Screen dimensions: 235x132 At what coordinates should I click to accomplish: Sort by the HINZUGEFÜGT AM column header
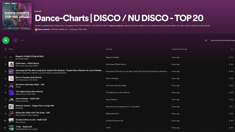(x=179, y=49)
